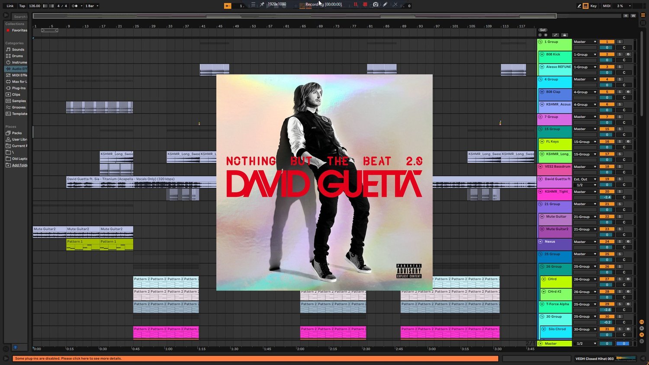Screen dimensions: 649x365
Task: Toggle the 808 Kick track activator
Action: [x=607, y=55]
